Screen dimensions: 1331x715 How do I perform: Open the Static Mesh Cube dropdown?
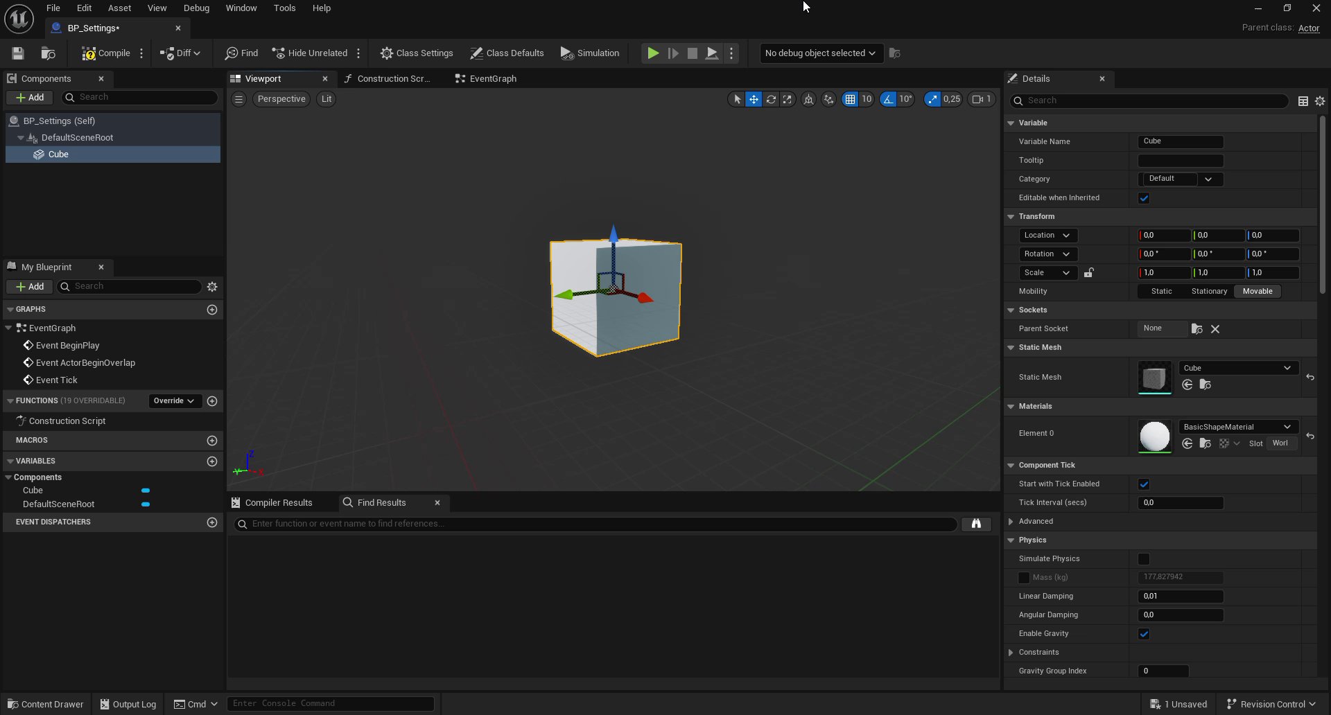1238,368
